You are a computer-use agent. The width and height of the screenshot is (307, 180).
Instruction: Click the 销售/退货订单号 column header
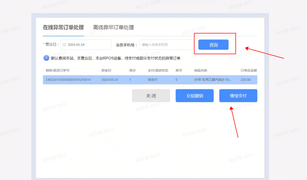pyautogui.click(x=57, y=71)
